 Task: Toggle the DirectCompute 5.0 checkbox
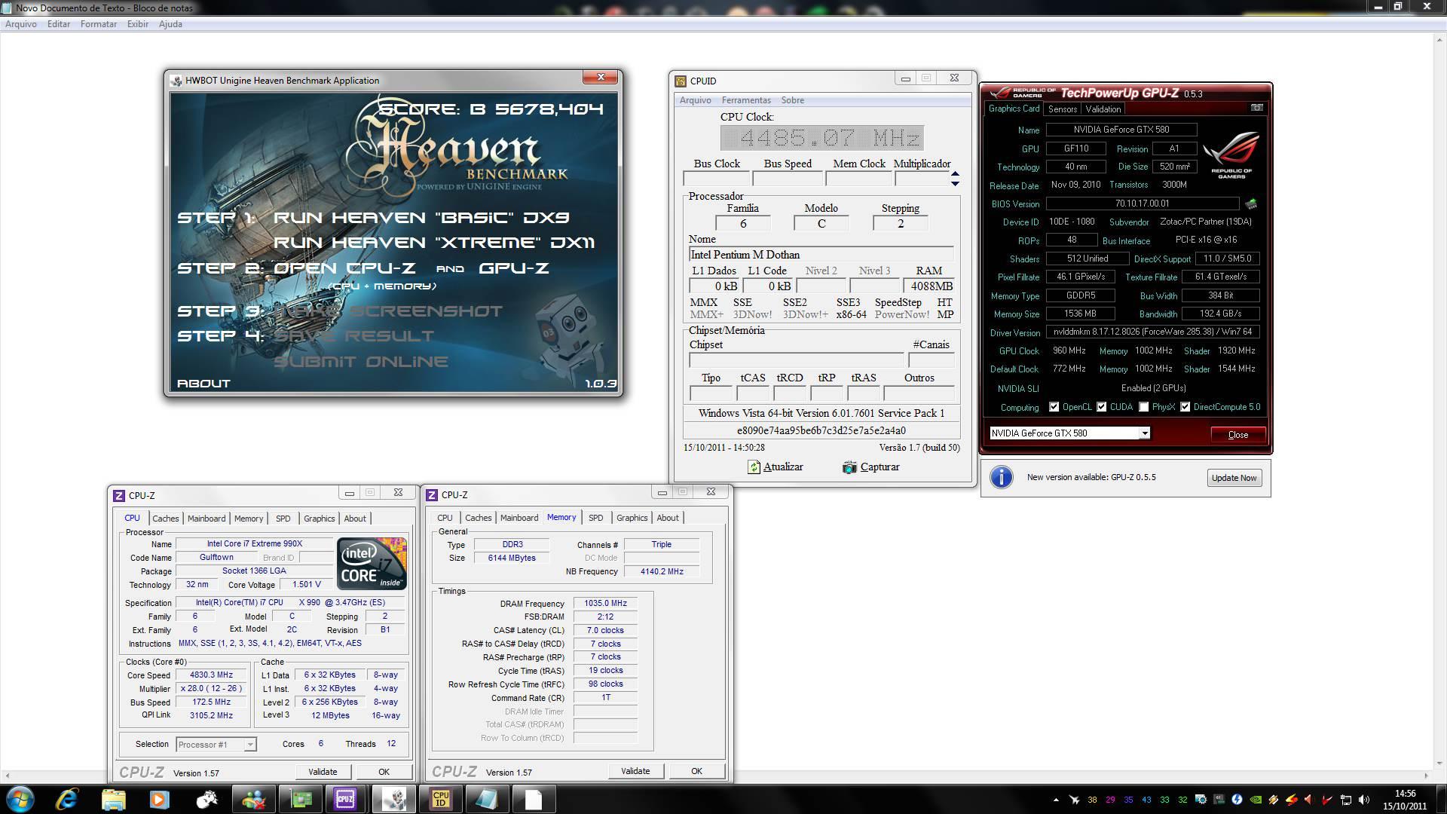[1185, 407]
